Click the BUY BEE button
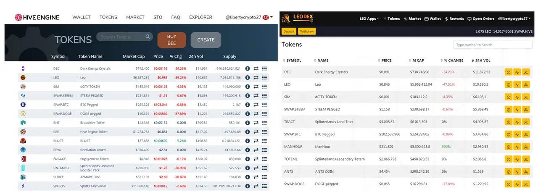This screenshot has height=192, width=538. click(x=171, y=40)
